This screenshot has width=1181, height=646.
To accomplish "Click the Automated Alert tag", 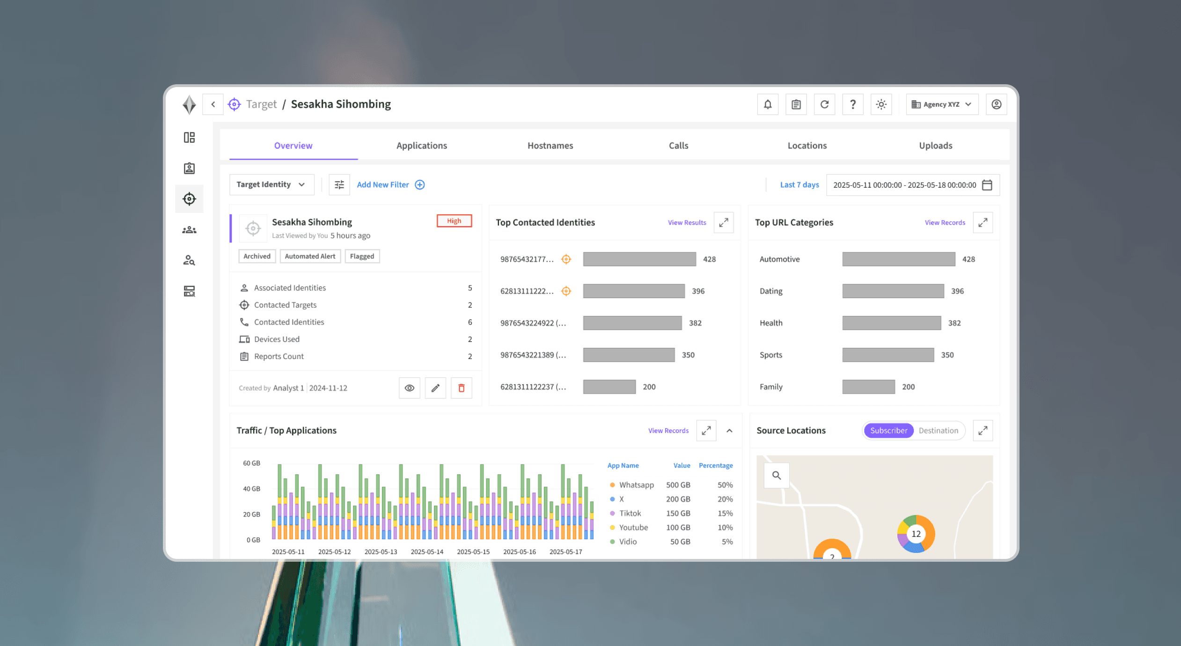I will (x=310, y=256).
